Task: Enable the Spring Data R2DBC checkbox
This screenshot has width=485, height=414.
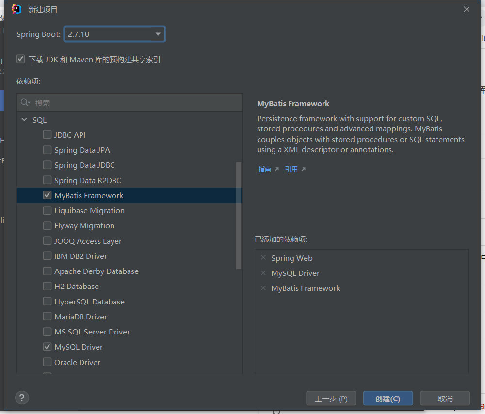Action: pyautogui.click(x=47, y=180)
